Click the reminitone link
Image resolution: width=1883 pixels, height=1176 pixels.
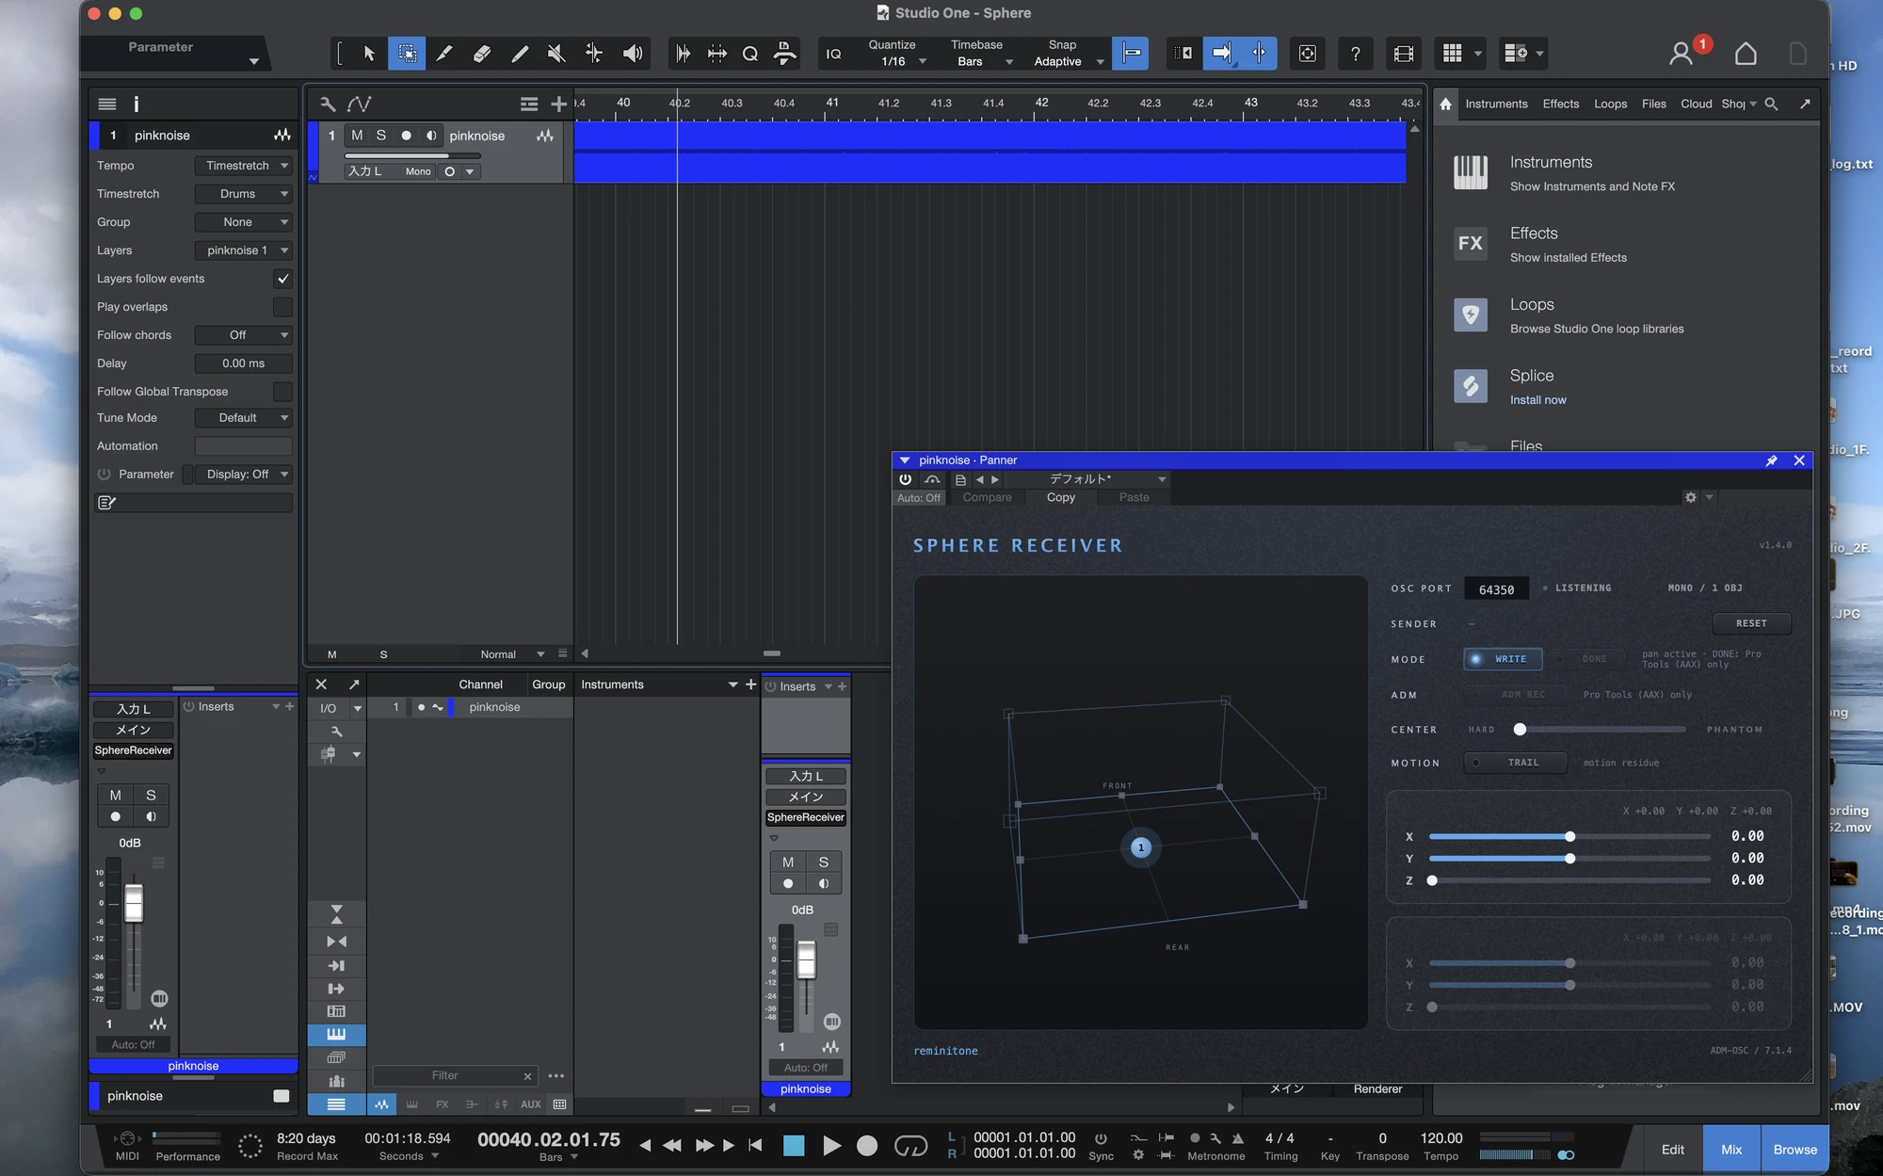pyautogui.click(x=945, y=1051)
